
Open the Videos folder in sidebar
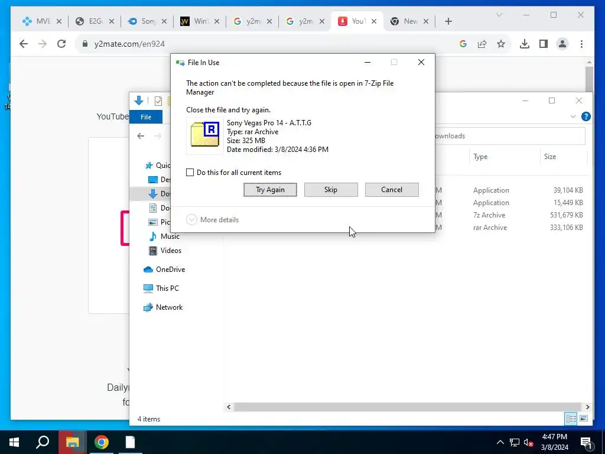(165, 251)
